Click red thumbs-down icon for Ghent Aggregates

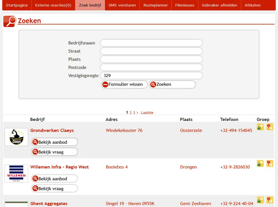point(270,200)
